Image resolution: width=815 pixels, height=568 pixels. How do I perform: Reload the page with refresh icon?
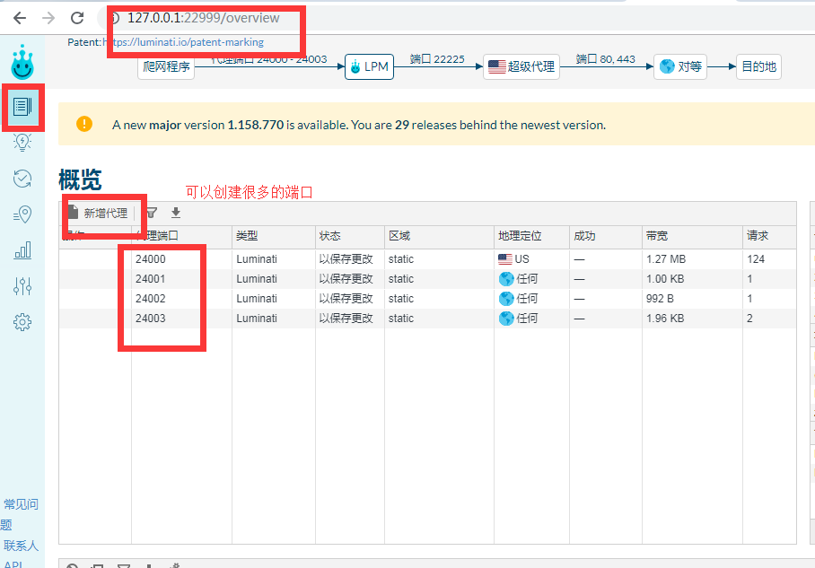click(77, 18)
